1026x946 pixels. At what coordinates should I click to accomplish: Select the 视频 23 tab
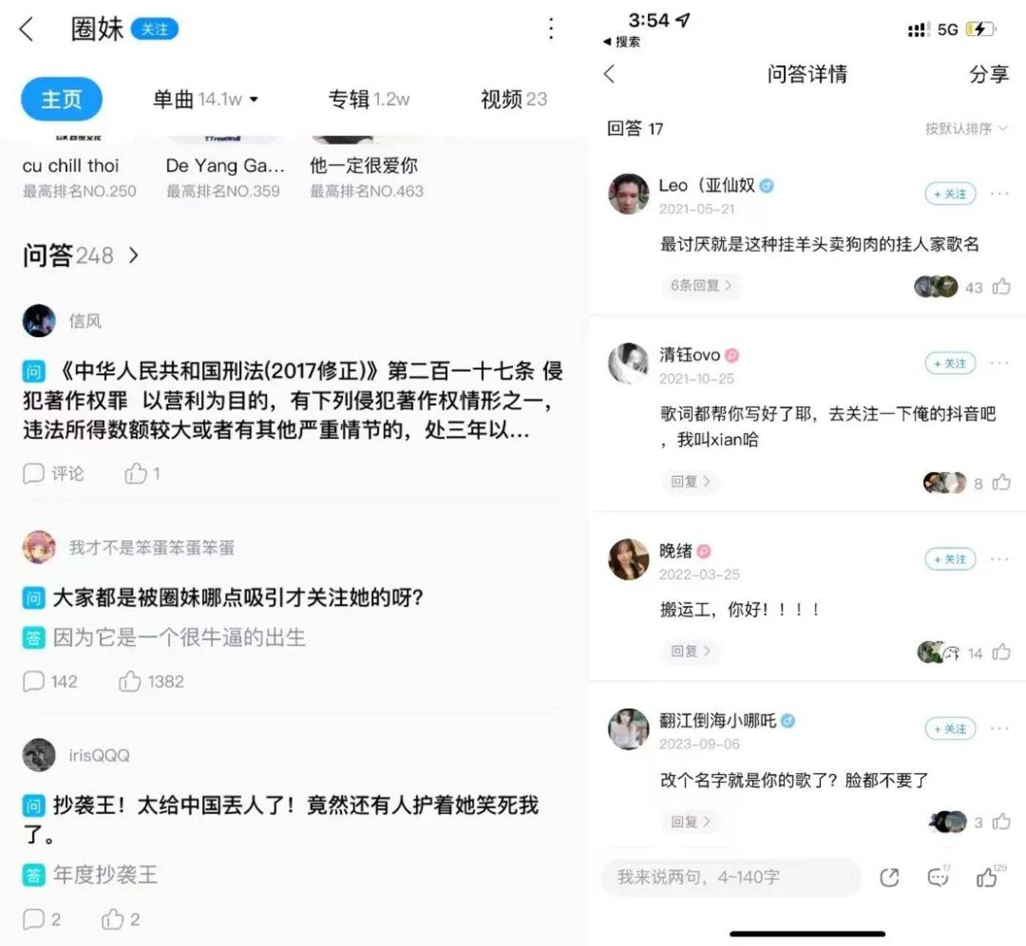click(x=514, y=99)
